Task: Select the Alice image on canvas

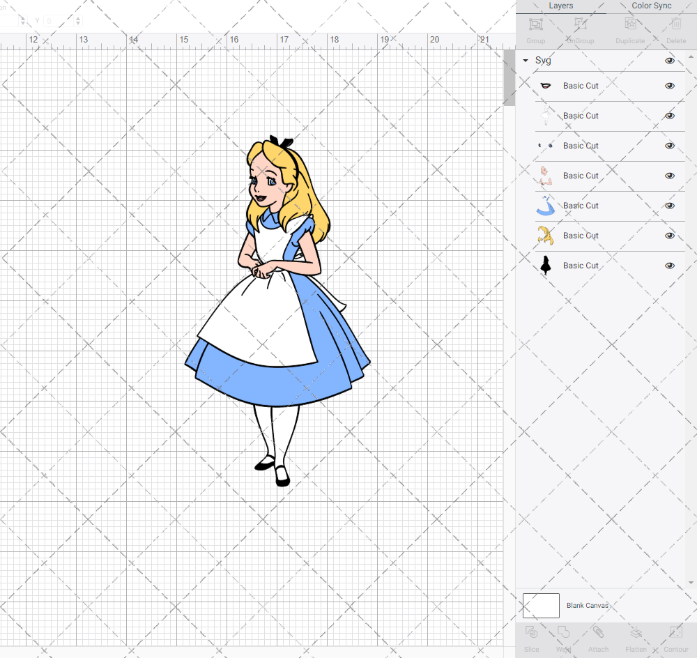Action: 277,311
